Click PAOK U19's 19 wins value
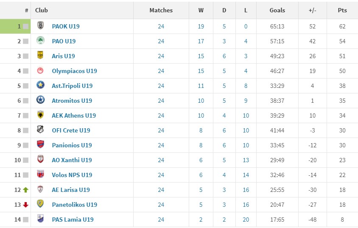358x228 pixels. click(x=201, y=26)
